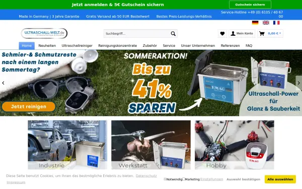302x189 pixels.
Task: Click Gutschein sichern button
Action: (250, 5)
